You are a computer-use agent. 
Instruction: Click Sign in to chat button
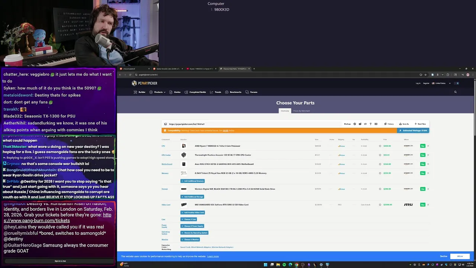click(x=60, y=261)
